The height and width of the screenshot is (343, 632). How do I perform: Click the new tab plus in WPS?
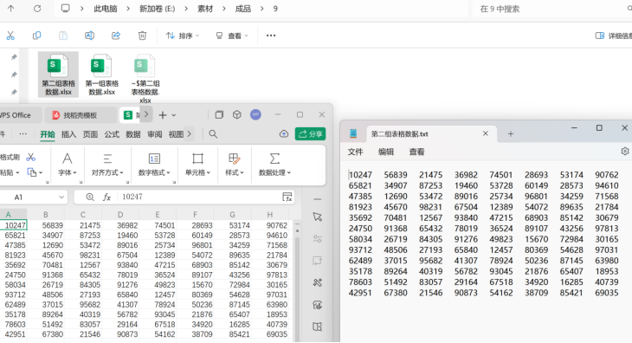pos(163,115)
